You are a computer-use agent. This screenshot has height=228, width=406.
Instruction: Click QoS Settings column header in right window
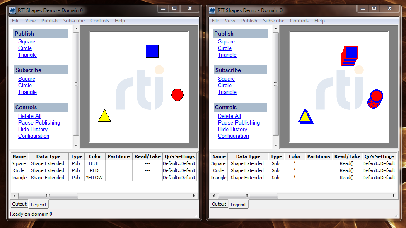(x=379, y=156)
